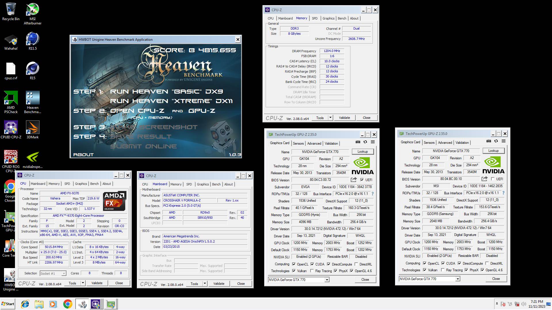Open the Wahaha! desktop icon
This screenshot has height=310, width=552.
pyautogui.click(x=11, y=42)
